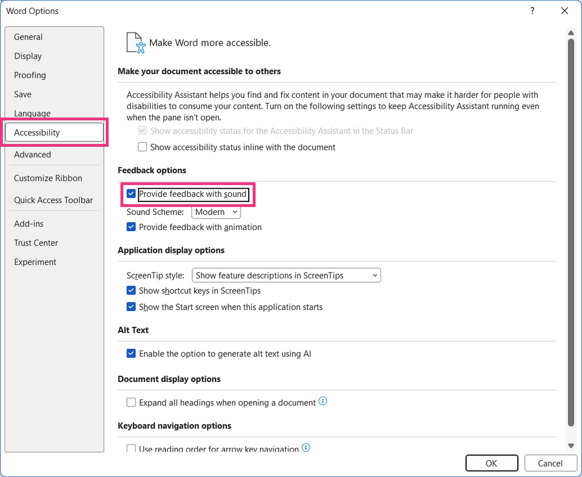The image size is (582, 477).
Task: Select the Advanced options tab
Action: click(x=32, y=154)
